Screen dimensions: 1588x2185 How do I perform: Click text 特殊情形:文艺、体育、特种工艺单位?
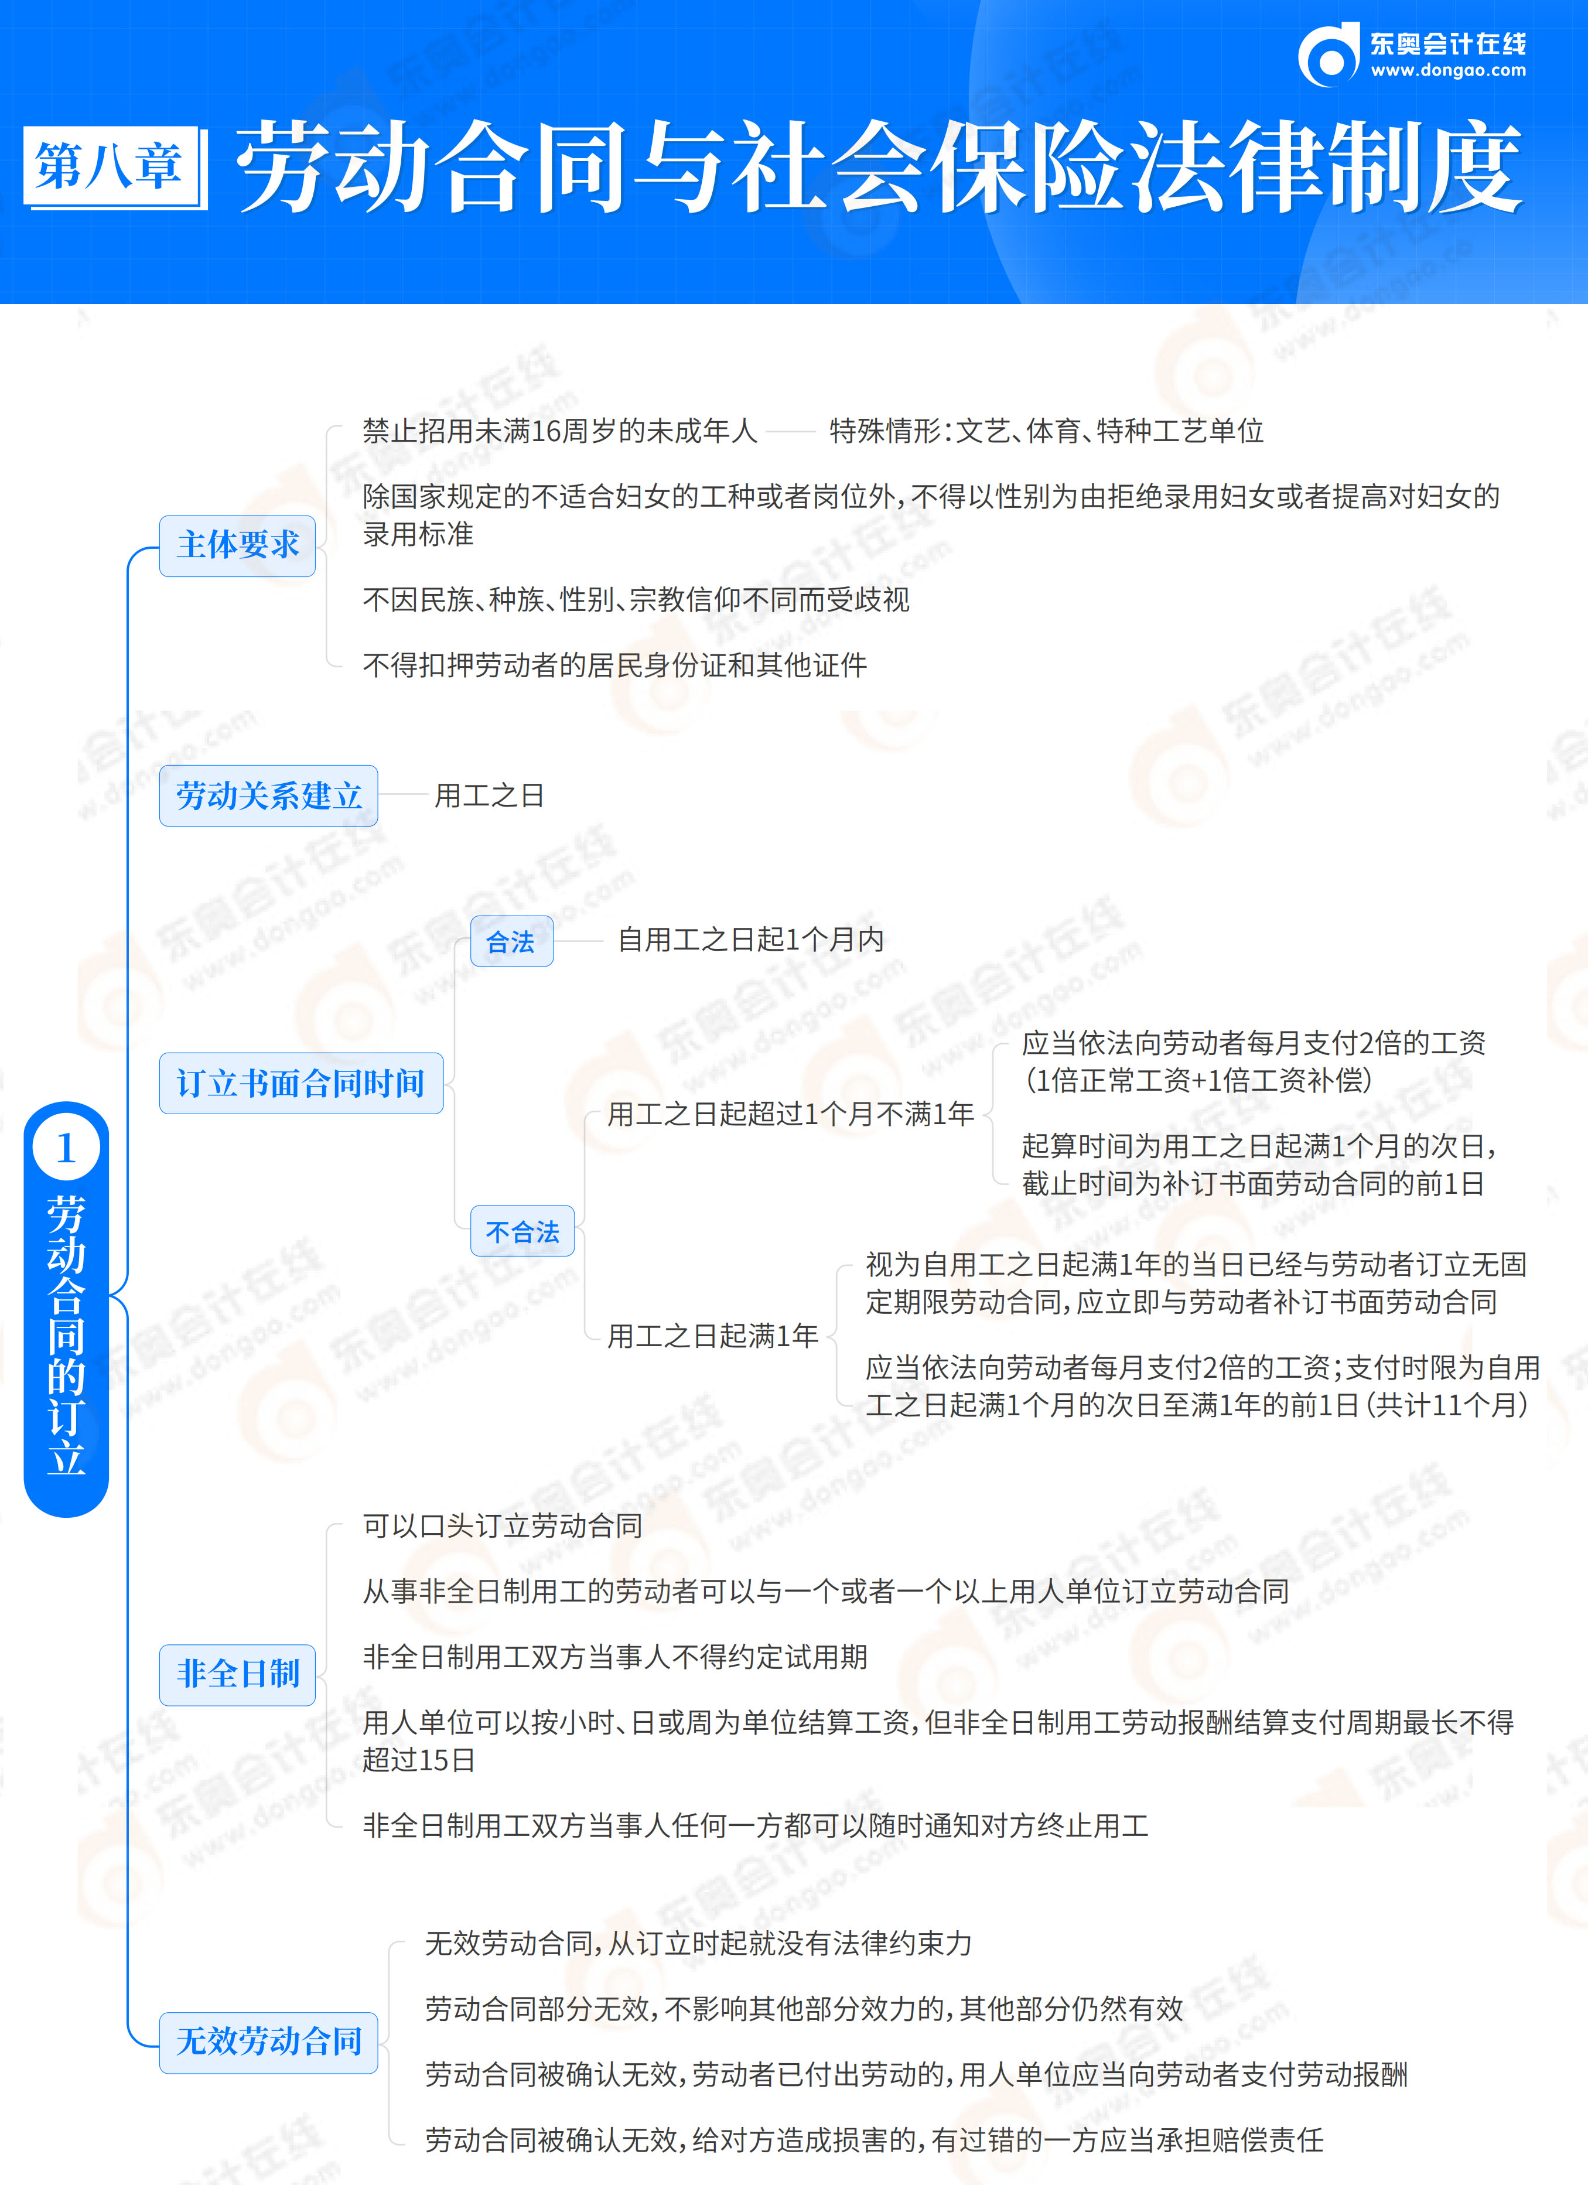(x=1046, y=431)
